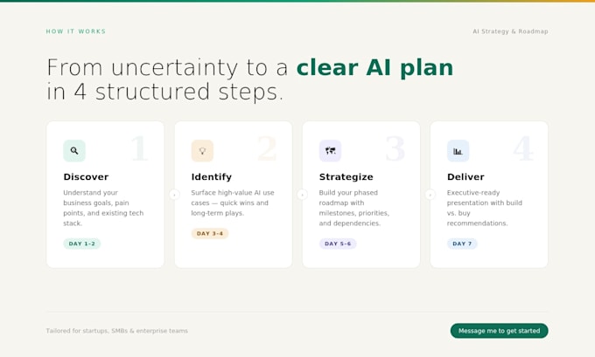Image resolution: width=595 pixels, height=357 pixels.
Task: Click 'Executive-ready presentation' description
Action: pos(485,208)
